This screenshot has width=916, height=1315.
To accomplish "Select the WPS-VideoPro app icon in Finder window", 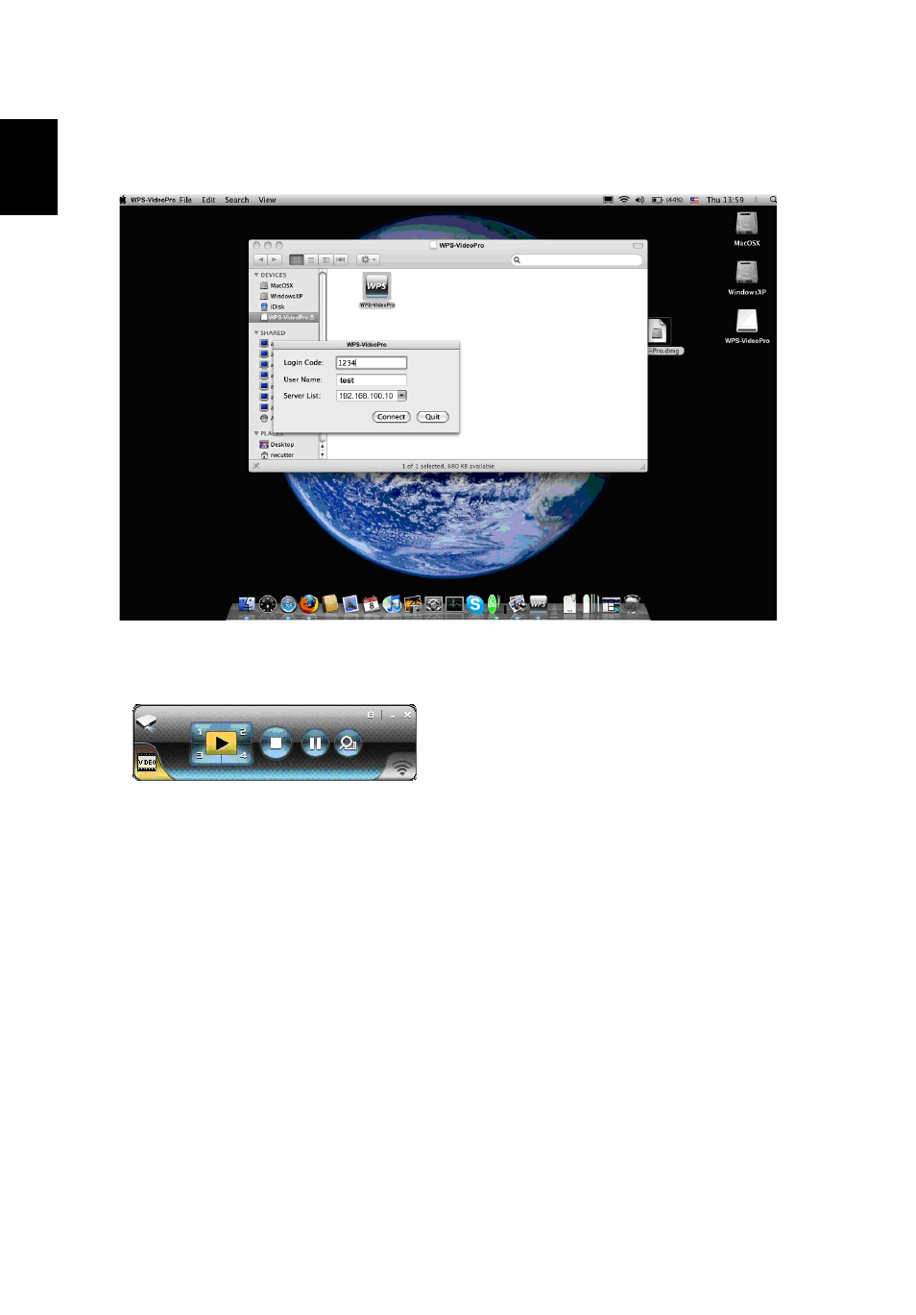I will click(x=376, y=286).
